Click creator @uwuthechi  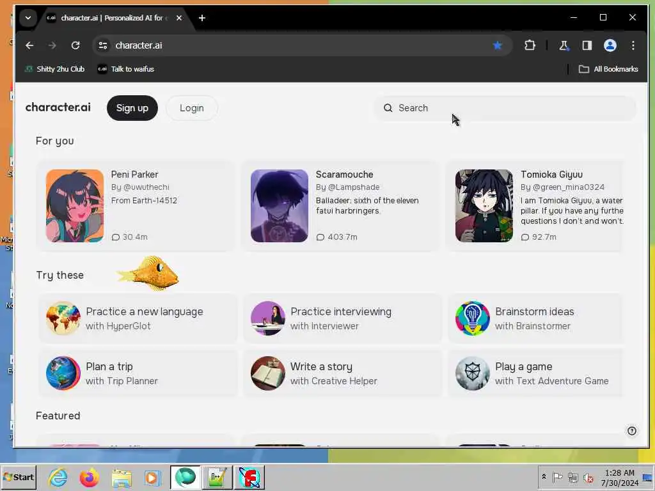click(146, 187)
